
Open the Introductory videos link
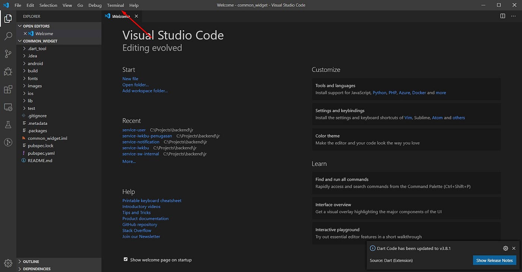pos(141,206)
